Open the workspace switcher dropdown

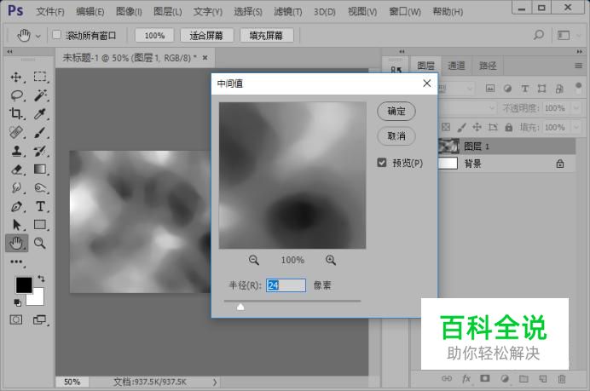(x=564, y=35)
